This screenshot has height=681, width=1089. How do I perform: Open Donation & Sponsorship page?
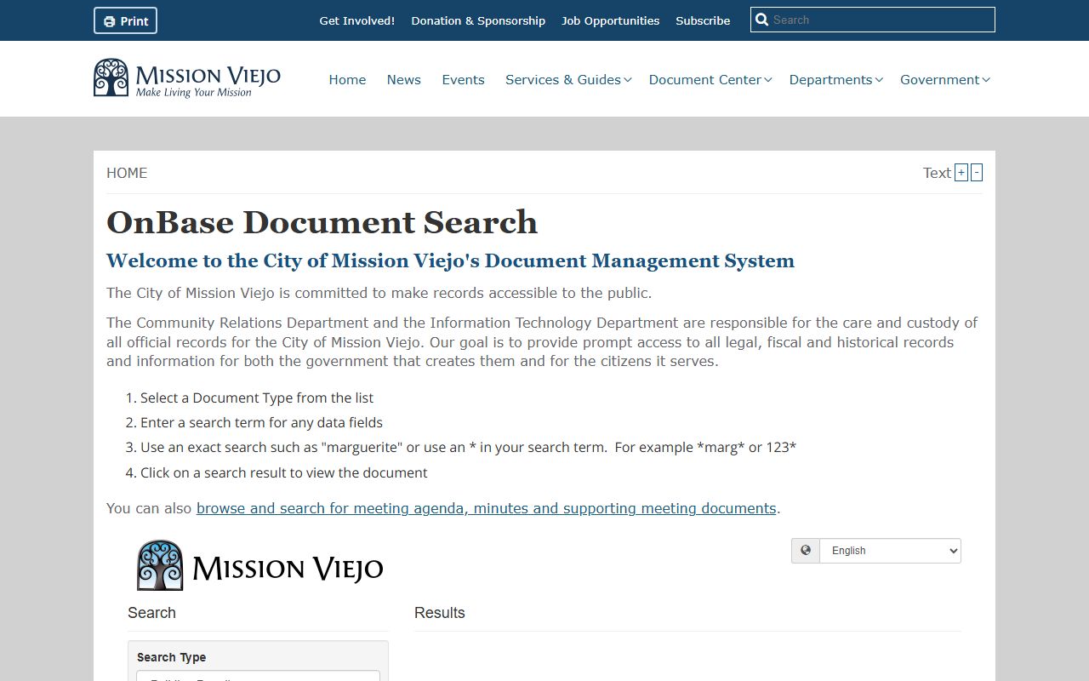click(478, 20)
